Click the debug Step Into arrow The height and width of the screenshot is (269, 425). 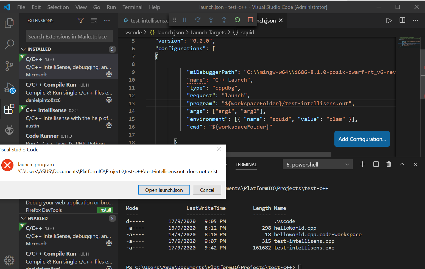(211, 20)
